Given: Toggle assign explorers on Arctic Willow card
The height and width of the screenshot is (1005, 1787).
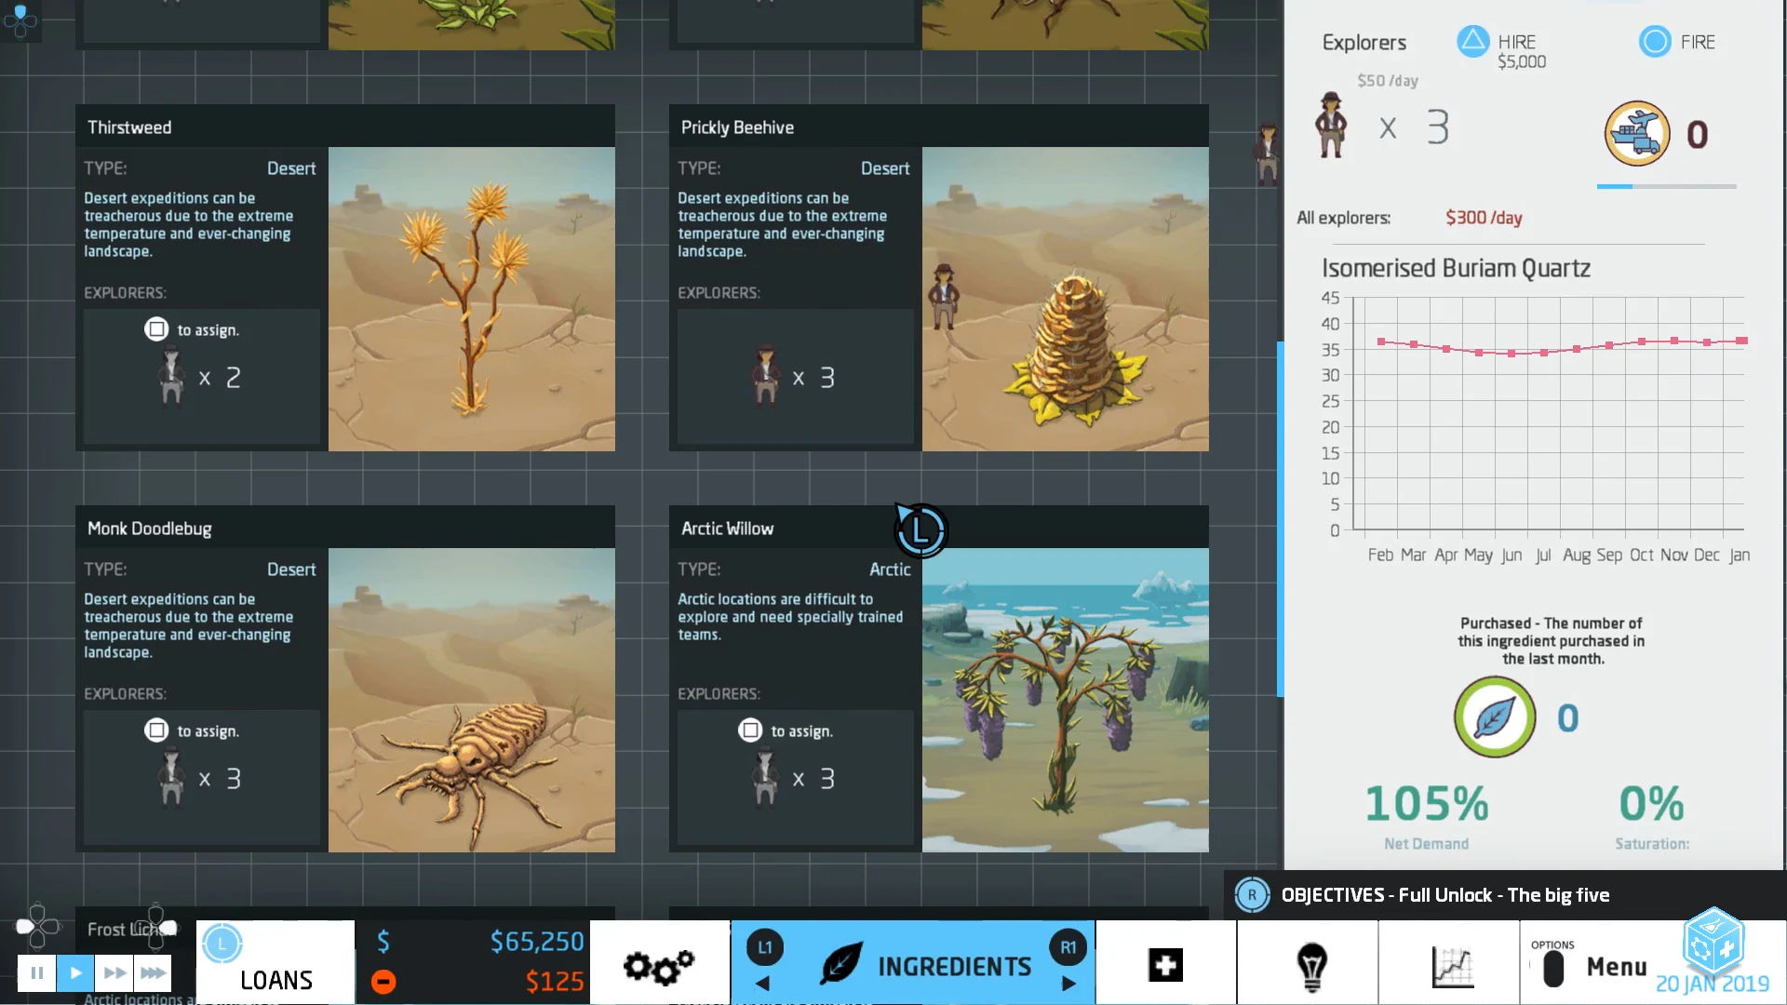Looking at the screenshot, I should click(x=750, y=730).
